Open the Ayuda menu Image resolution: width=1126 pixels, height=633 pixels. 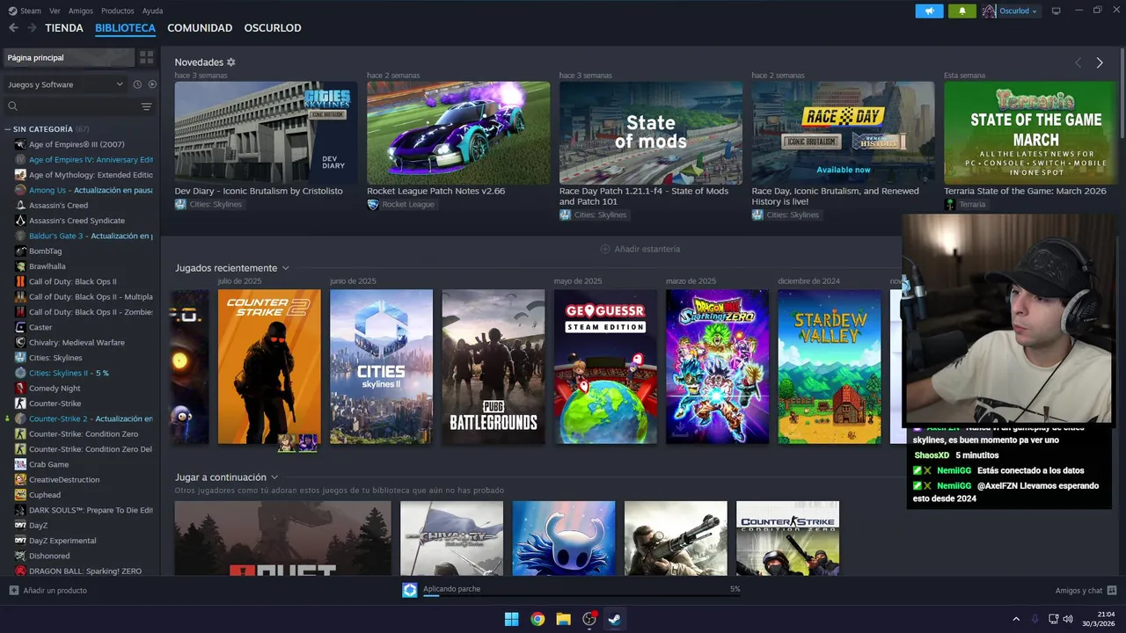pos(152,11)
